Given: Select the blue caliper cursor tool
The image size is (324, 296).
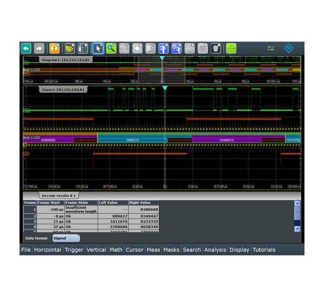Looking at the screenshot, I should click(163, 49).
